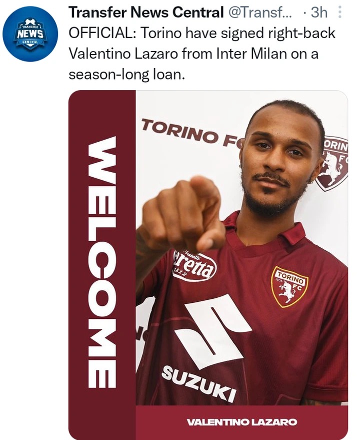Click the Suzuki sponsor logo on shirt
360x440 pixels.
pyautogui.click(x=199, y=383)
